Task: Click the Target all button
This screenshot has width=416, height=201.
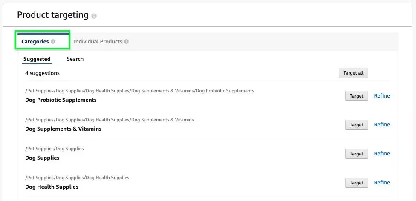Action: point(353,73)
